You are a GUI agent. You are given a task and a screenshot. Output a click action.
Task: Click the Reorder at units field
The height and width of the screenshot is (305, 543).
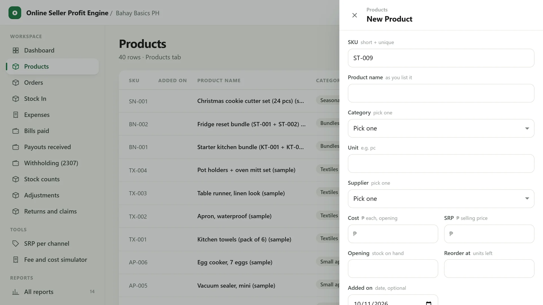489,269
